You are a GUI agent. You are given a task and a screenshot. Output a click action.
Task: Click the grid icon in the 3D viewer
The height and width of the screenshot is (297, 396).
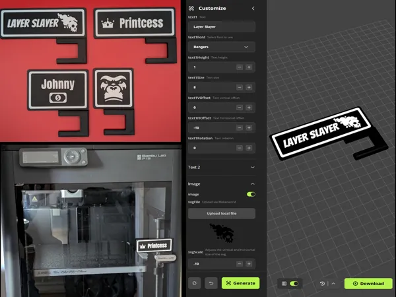pyautogui.click(x=284, y=284)
